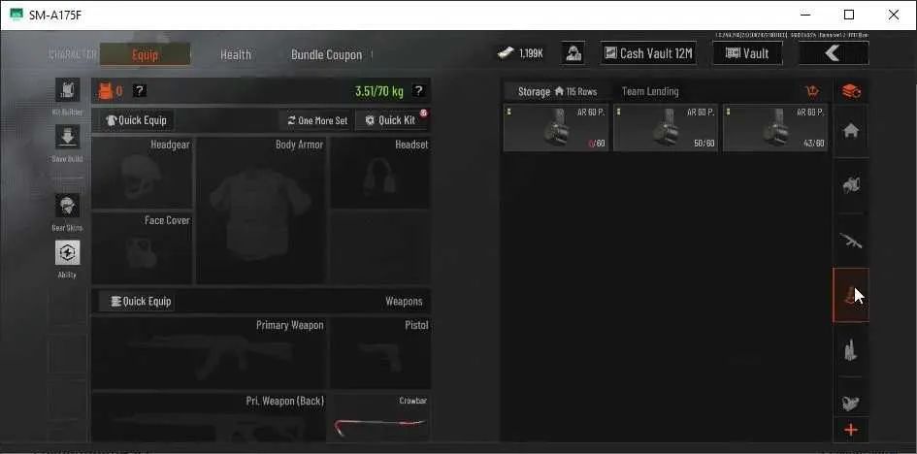
Task: Open the Kit Builder icon
Action: 67,90
